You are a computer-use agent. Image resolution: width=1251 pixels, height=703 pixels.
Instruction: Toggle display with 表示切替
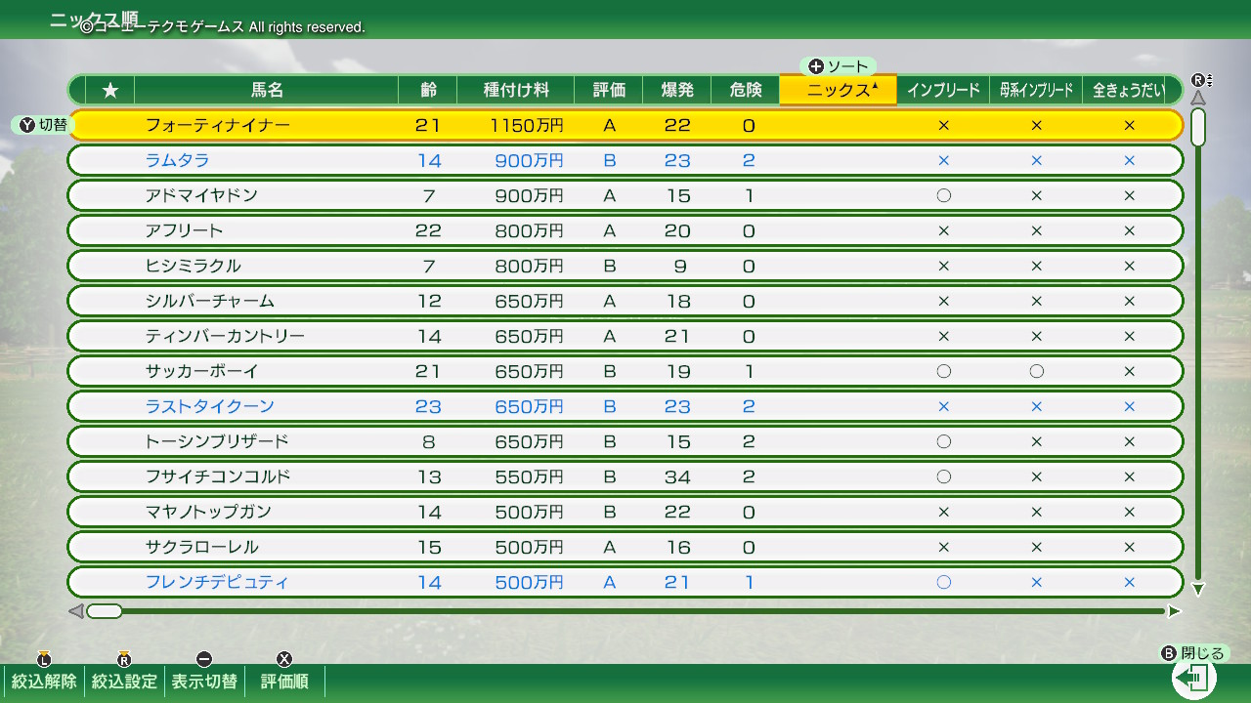(x=204, y=681)
